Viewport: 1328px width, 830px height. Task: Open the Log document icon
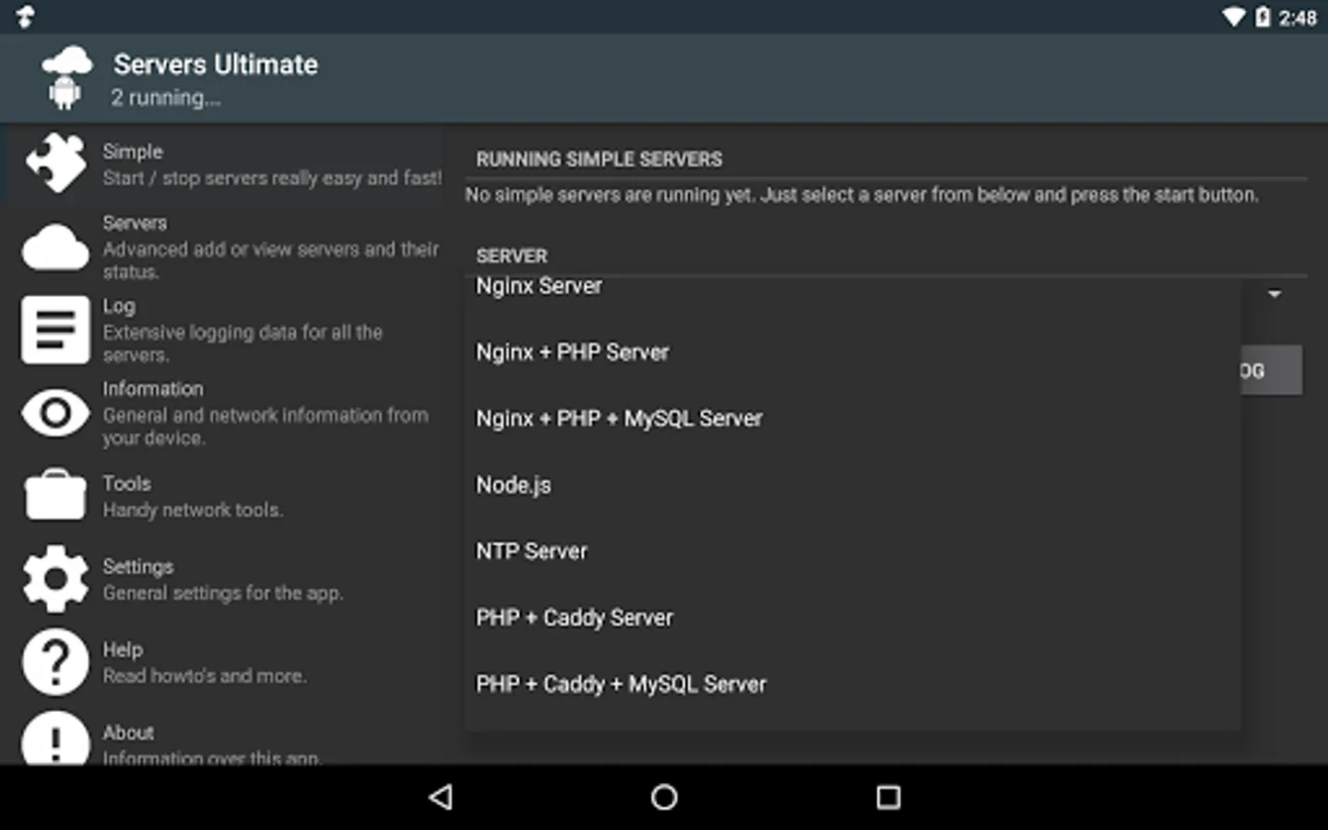point(55,329)
